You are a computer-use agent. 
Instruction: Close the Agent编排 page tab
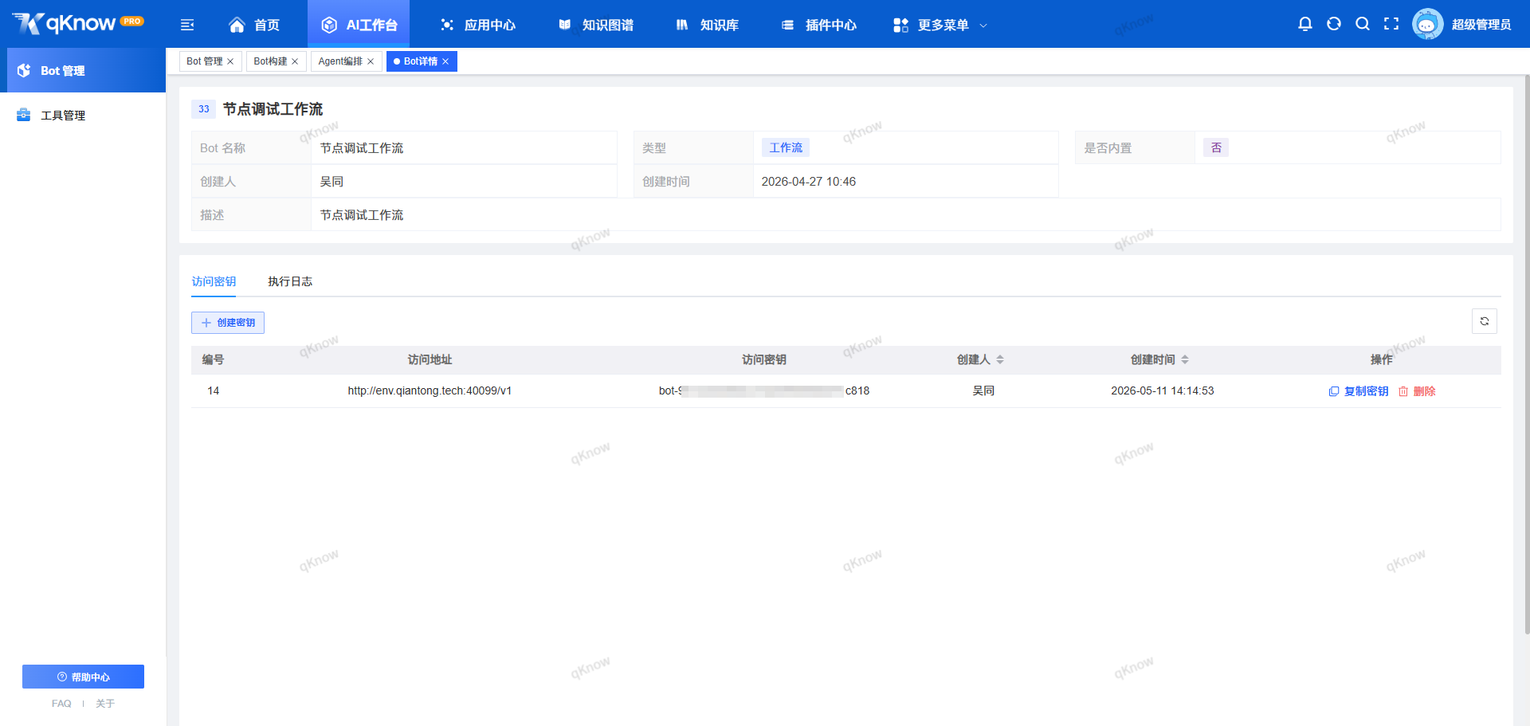tap(371, 61)
